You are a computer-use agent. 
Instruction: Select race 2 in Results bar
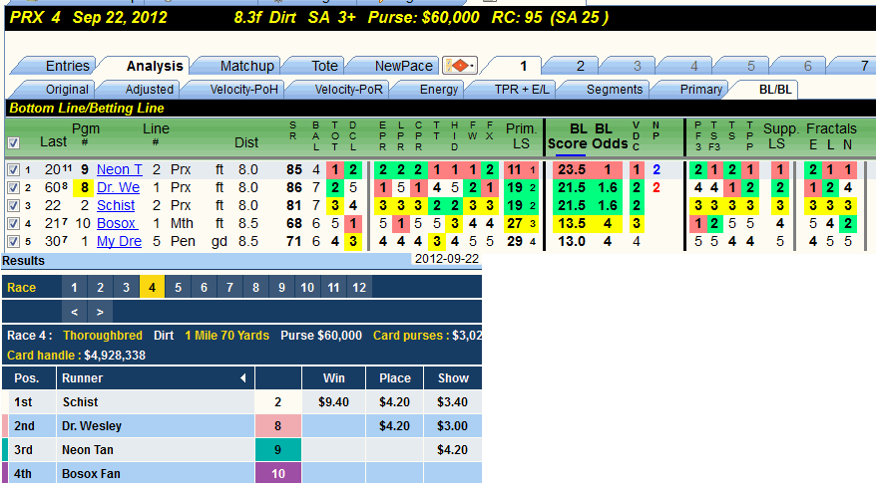pyautogui.click(x=100, y=288)
